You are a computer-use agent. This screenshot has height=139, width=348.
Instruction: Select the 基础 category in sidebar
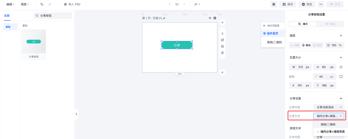[x=10, y=27]
